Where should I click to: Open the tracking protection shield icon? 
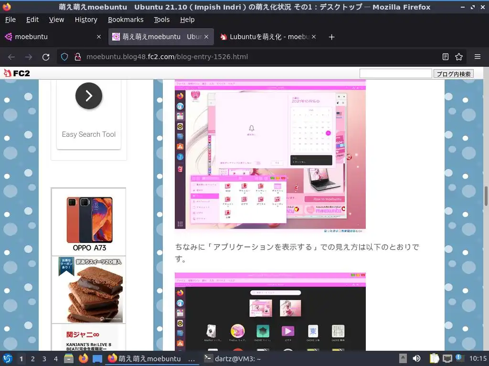pyautogui.click(x=64, y=57)
